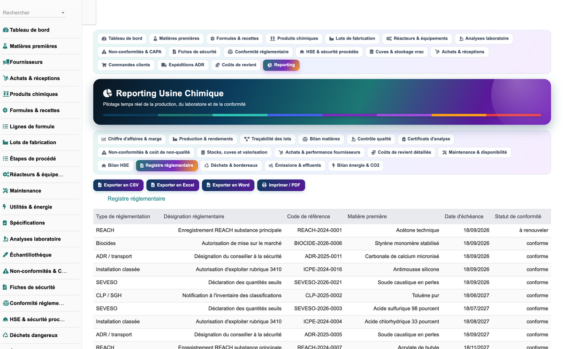This screenshot has height=349, width=563.
Task: Show the Déchets & bordereaux report
Action: pyautogui.click(x=231, y=165)
